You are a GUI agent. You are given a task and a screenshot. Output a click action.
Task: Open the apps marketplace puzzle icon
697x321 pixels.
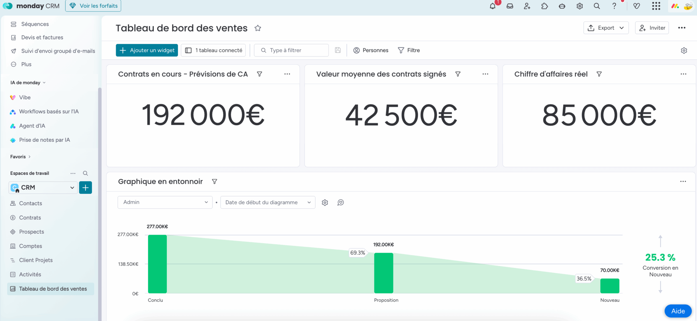tap(545, 6)
